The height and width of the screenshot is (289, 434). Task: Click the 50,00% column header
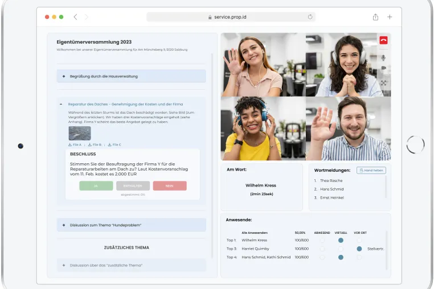(300, 233)
